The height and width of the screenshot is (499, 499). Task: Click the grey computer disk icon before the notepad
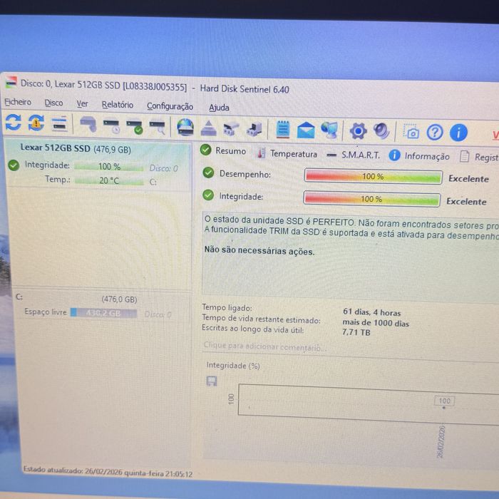click(254, 130)
